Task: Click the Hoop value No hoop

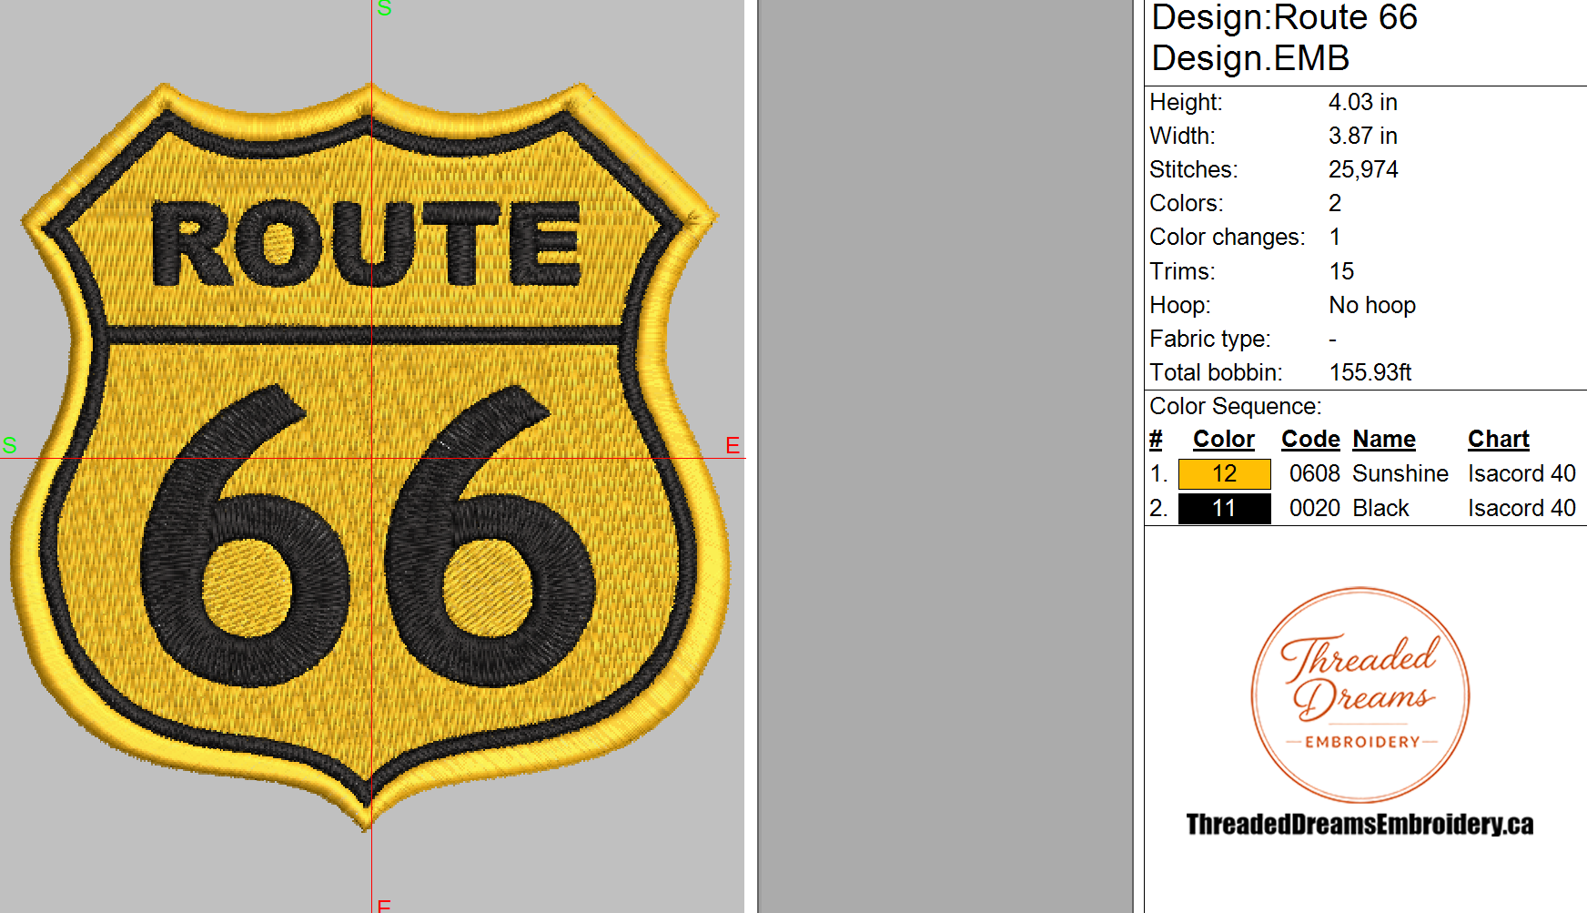Action: click(1372, 305)
